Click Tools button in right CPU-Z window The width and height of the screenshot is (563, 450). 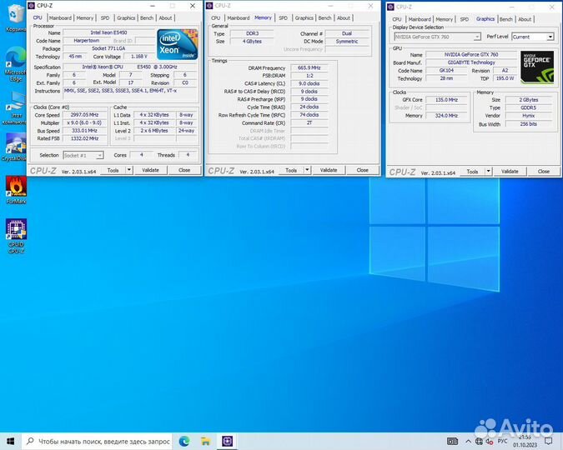(x=472, y=172)
